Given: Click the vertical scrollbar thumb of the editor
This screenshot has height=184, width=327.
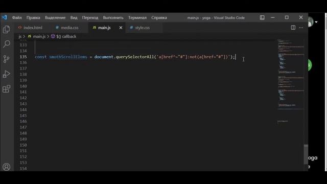Looking at the screenshot, I should click(x=306, y=154).
